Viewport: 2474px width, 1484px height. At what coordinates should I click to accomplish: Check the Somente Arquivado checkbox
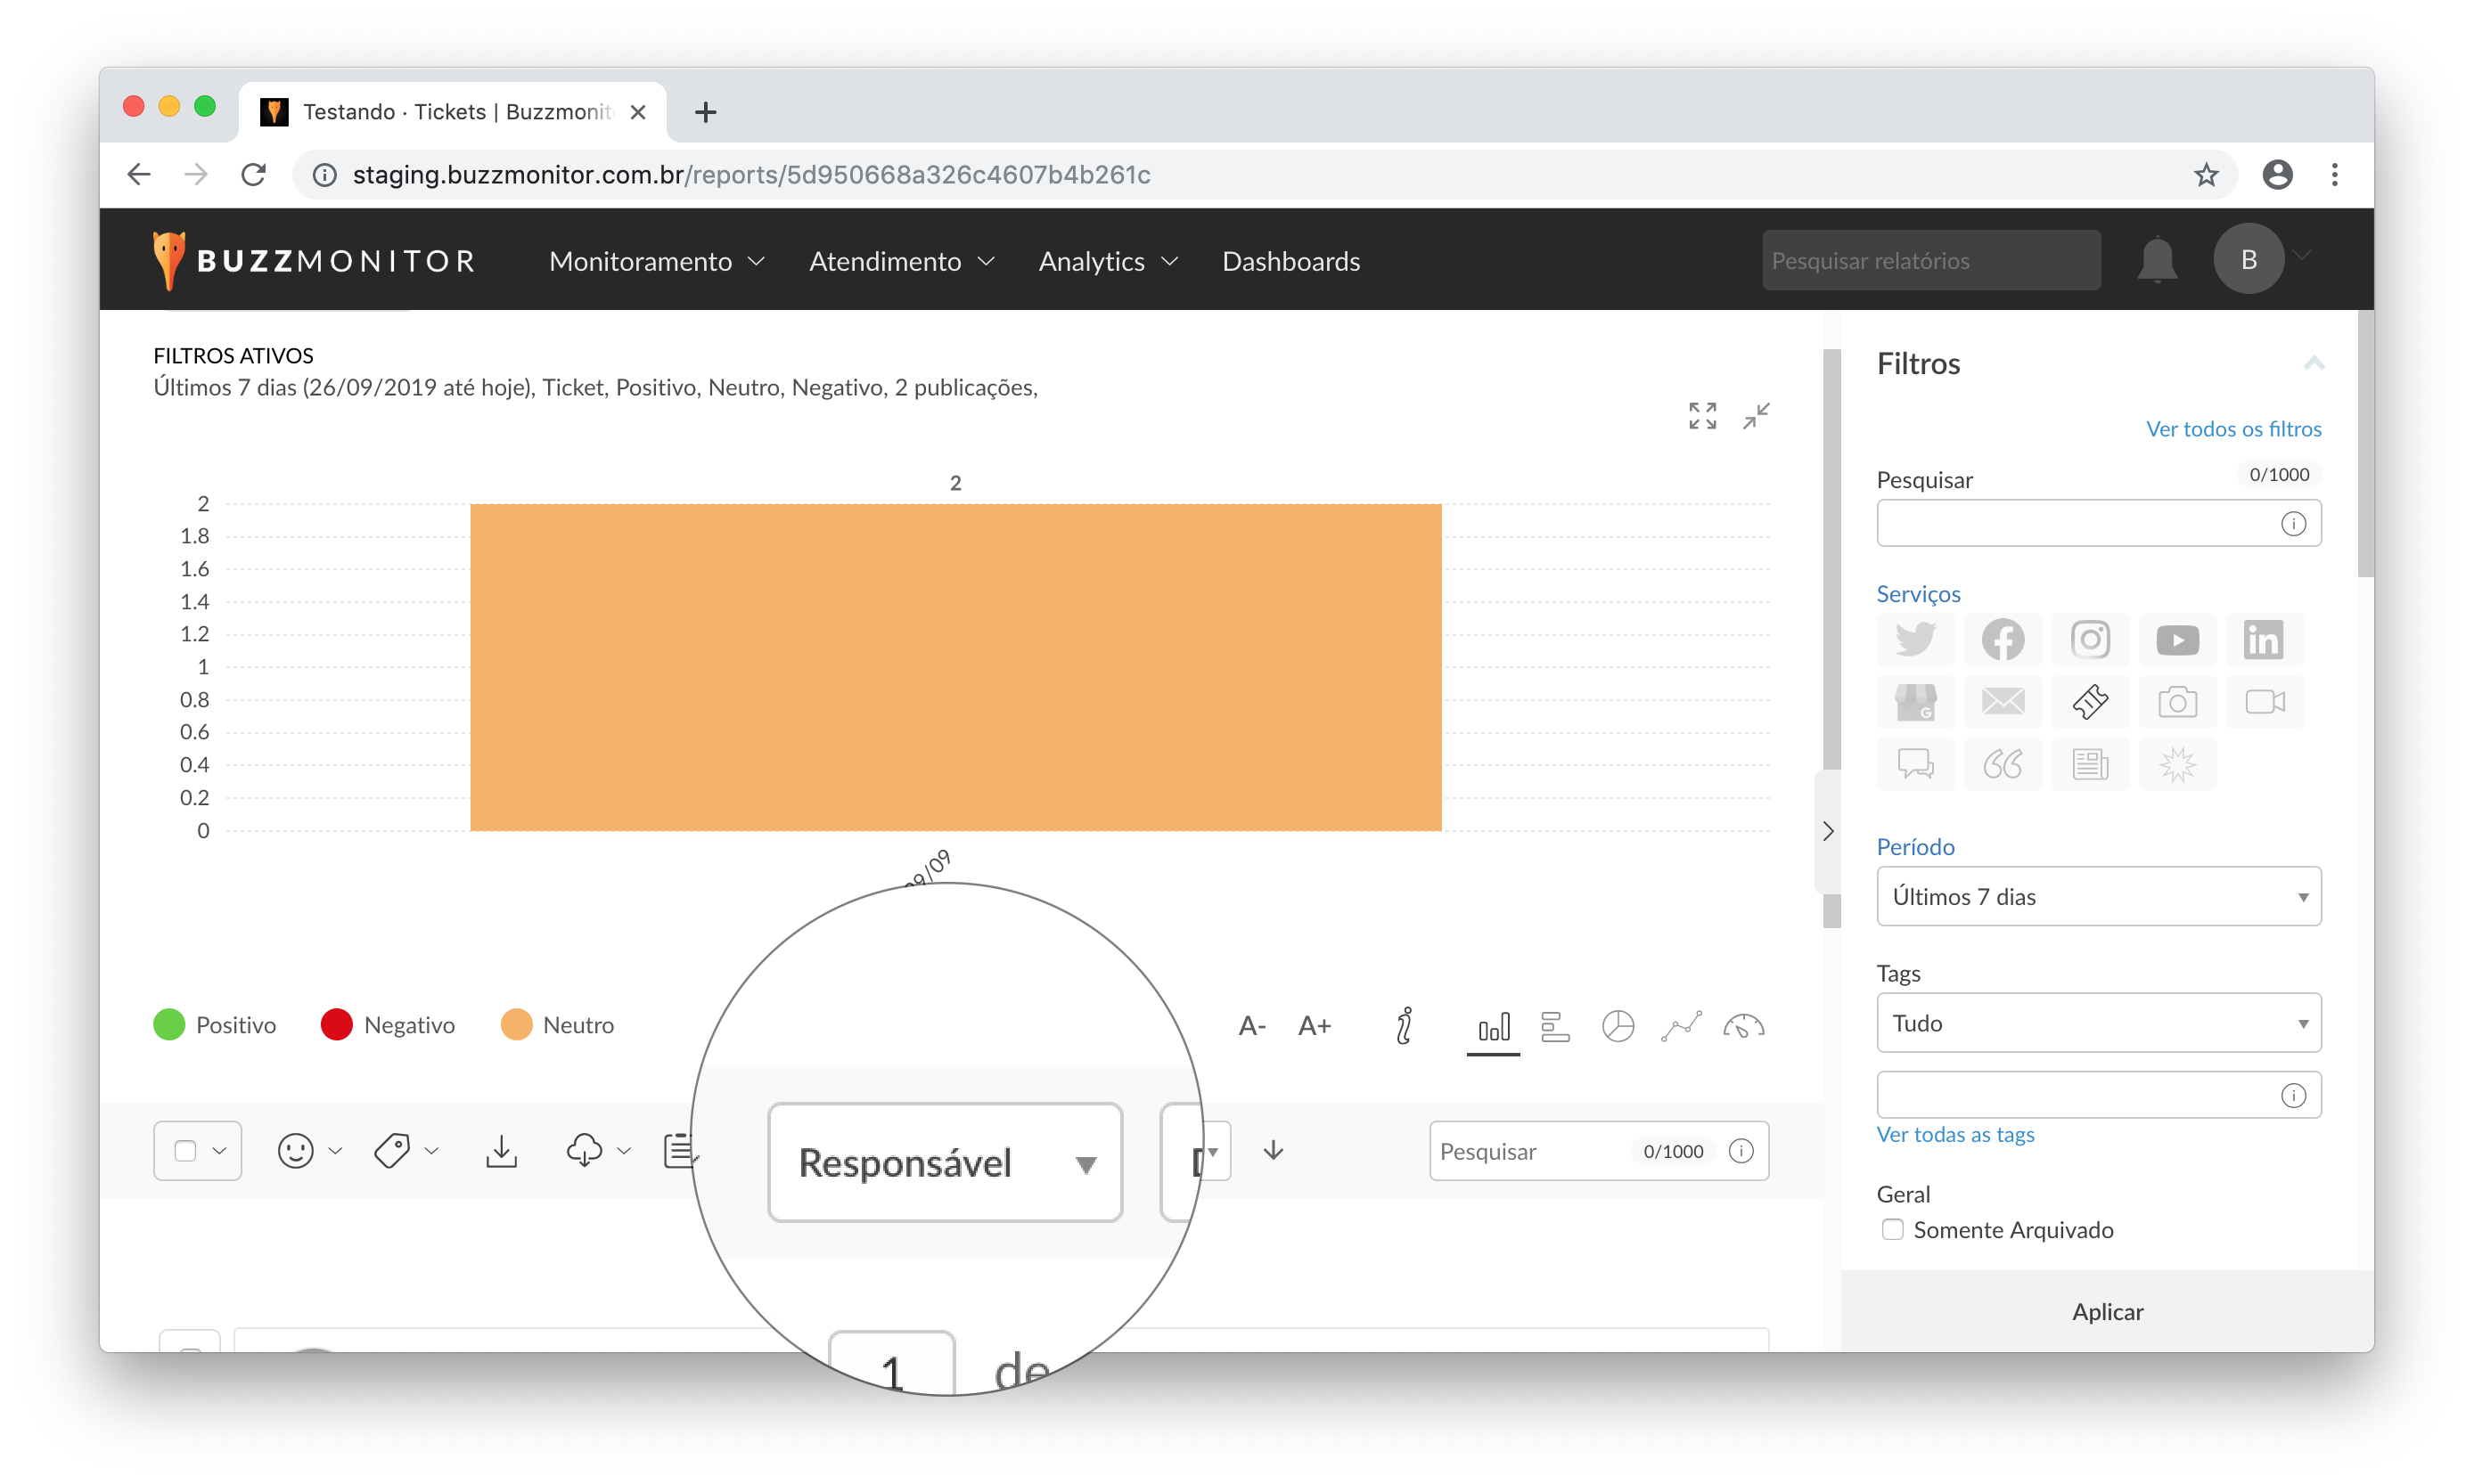(1893, 1229)
